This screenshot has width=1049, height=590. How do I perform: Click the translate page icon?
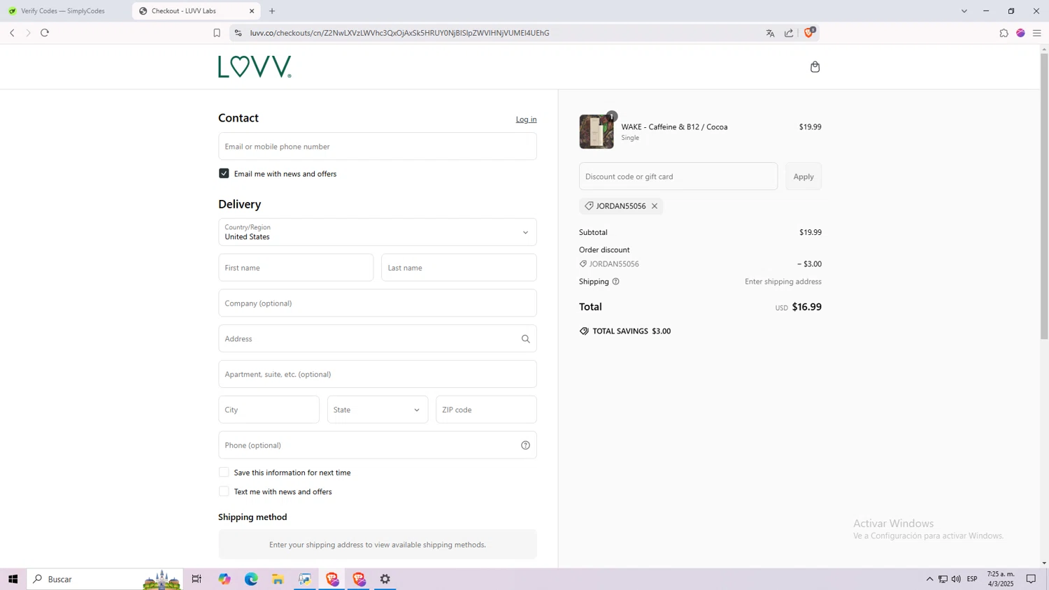tap(770, 33)
